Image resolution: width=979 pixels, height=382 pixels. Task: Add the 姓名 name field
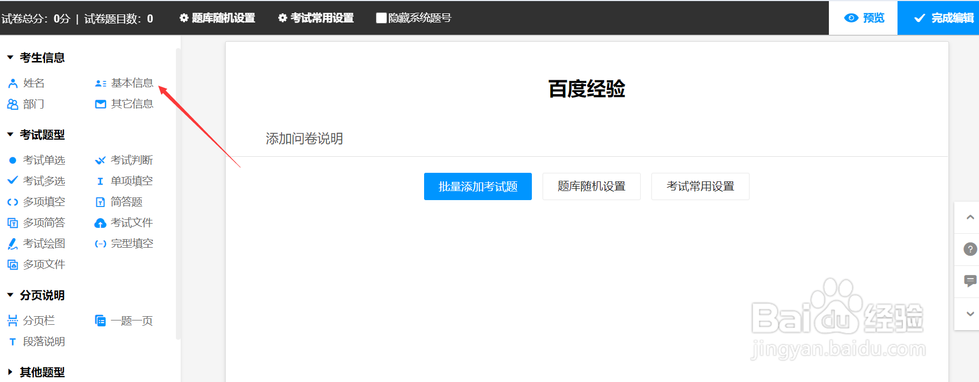pyautogui.click(x=27, y=83)
